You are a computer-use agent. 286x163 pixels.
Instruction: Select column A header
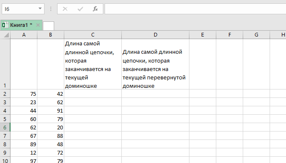point(24,35)
